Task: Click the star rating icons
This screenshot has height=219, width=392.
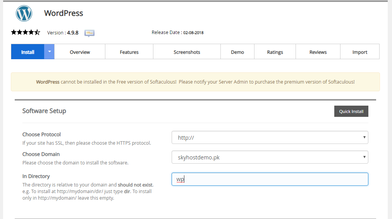Action: point(26,32)
